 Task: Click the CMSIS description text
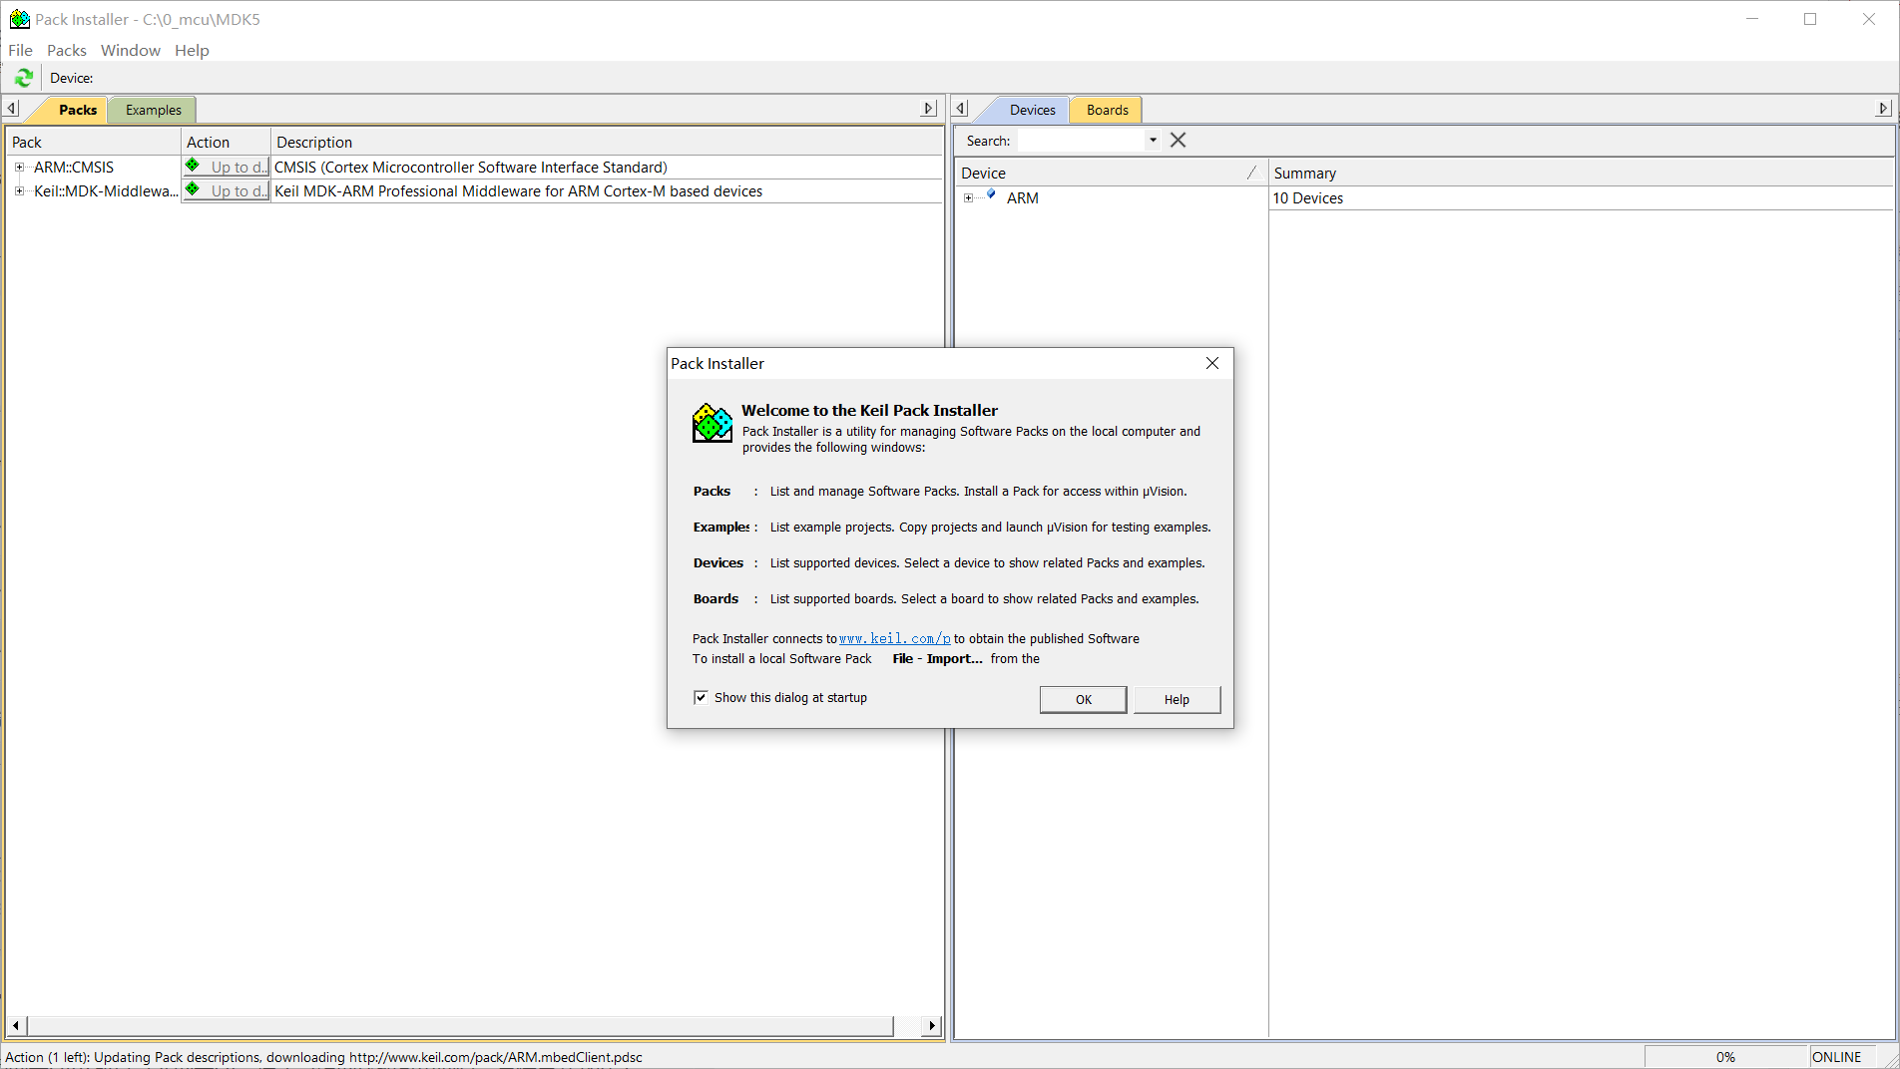click(471, 168)
